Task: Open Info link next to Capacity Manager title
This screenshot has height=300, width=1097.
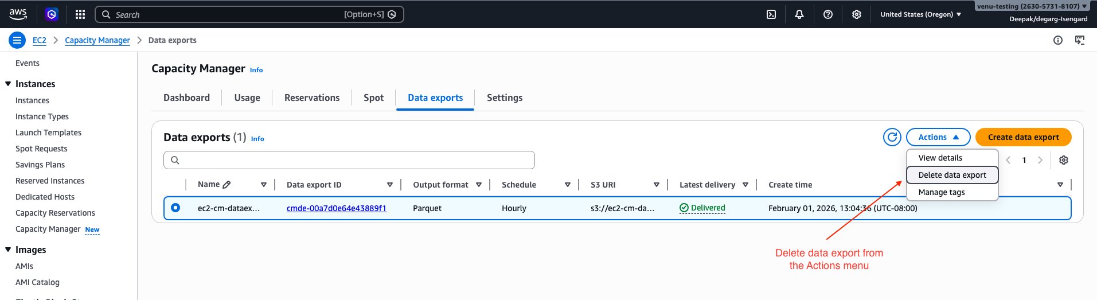Action: [256, 70]
